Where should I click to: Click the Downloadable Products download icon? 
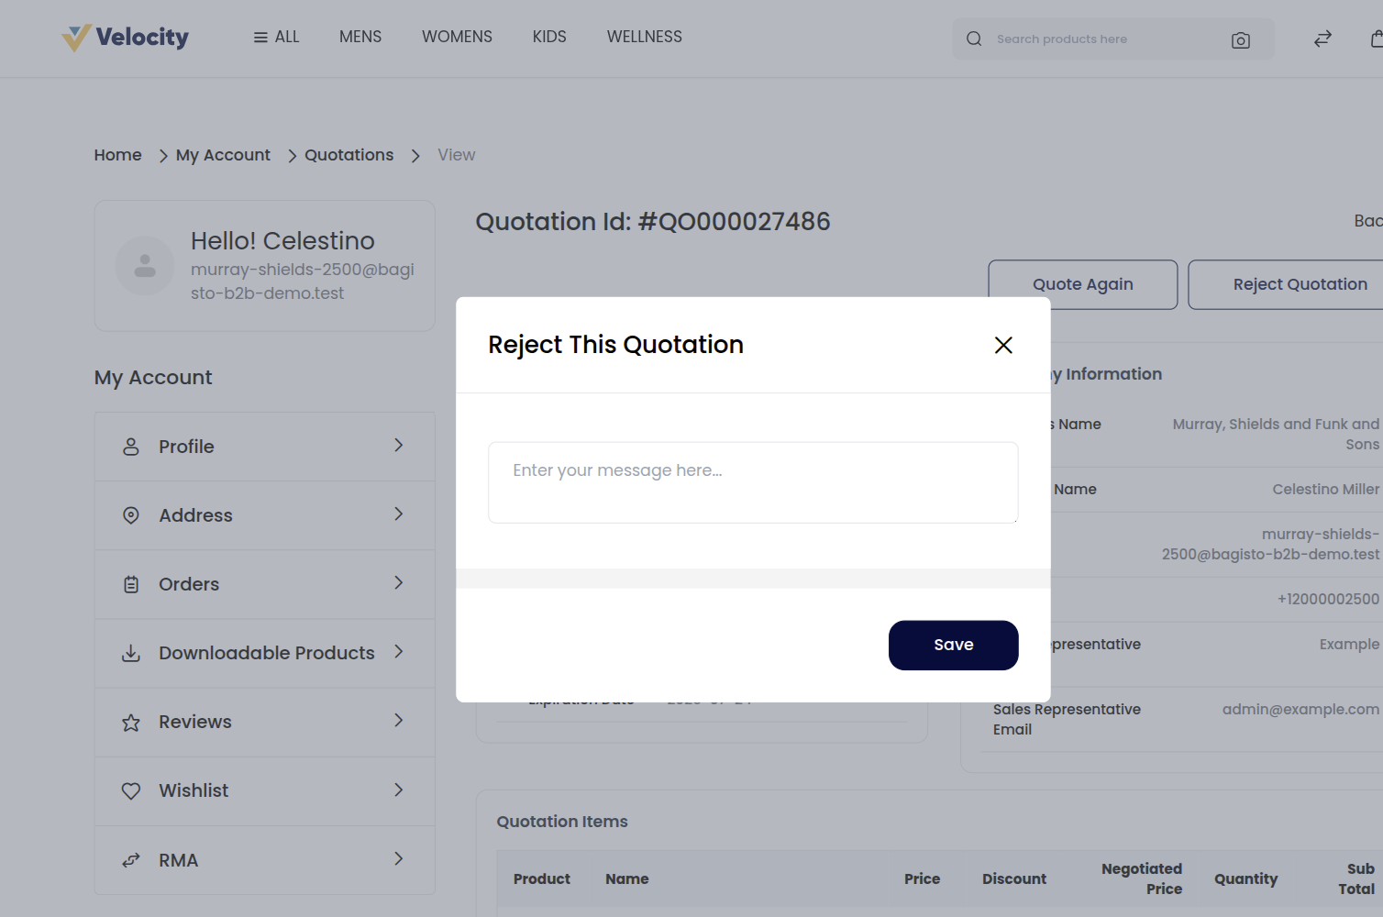[131, 653]
